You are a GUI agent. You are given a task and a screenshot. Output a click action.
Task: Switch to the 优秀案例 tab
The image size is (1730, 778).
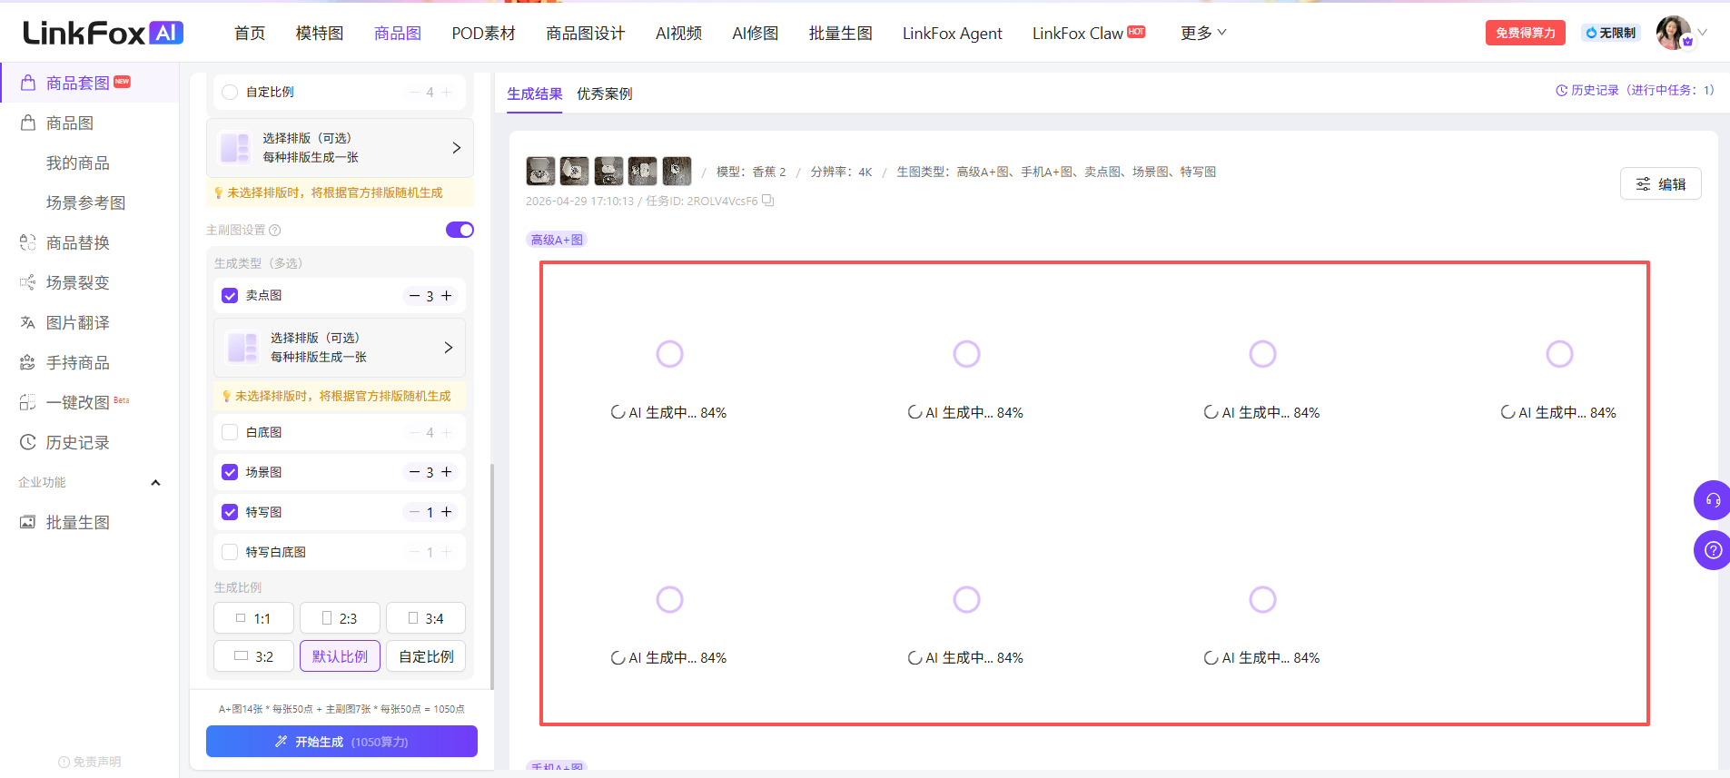pos(604,94)
